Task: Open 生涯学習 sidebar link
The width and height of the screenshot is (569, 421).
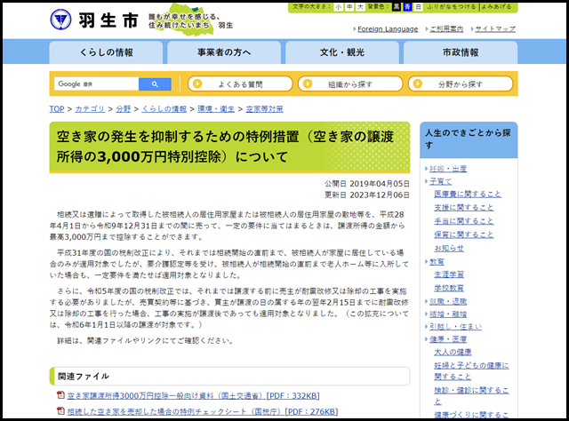Action: point(449,274)
